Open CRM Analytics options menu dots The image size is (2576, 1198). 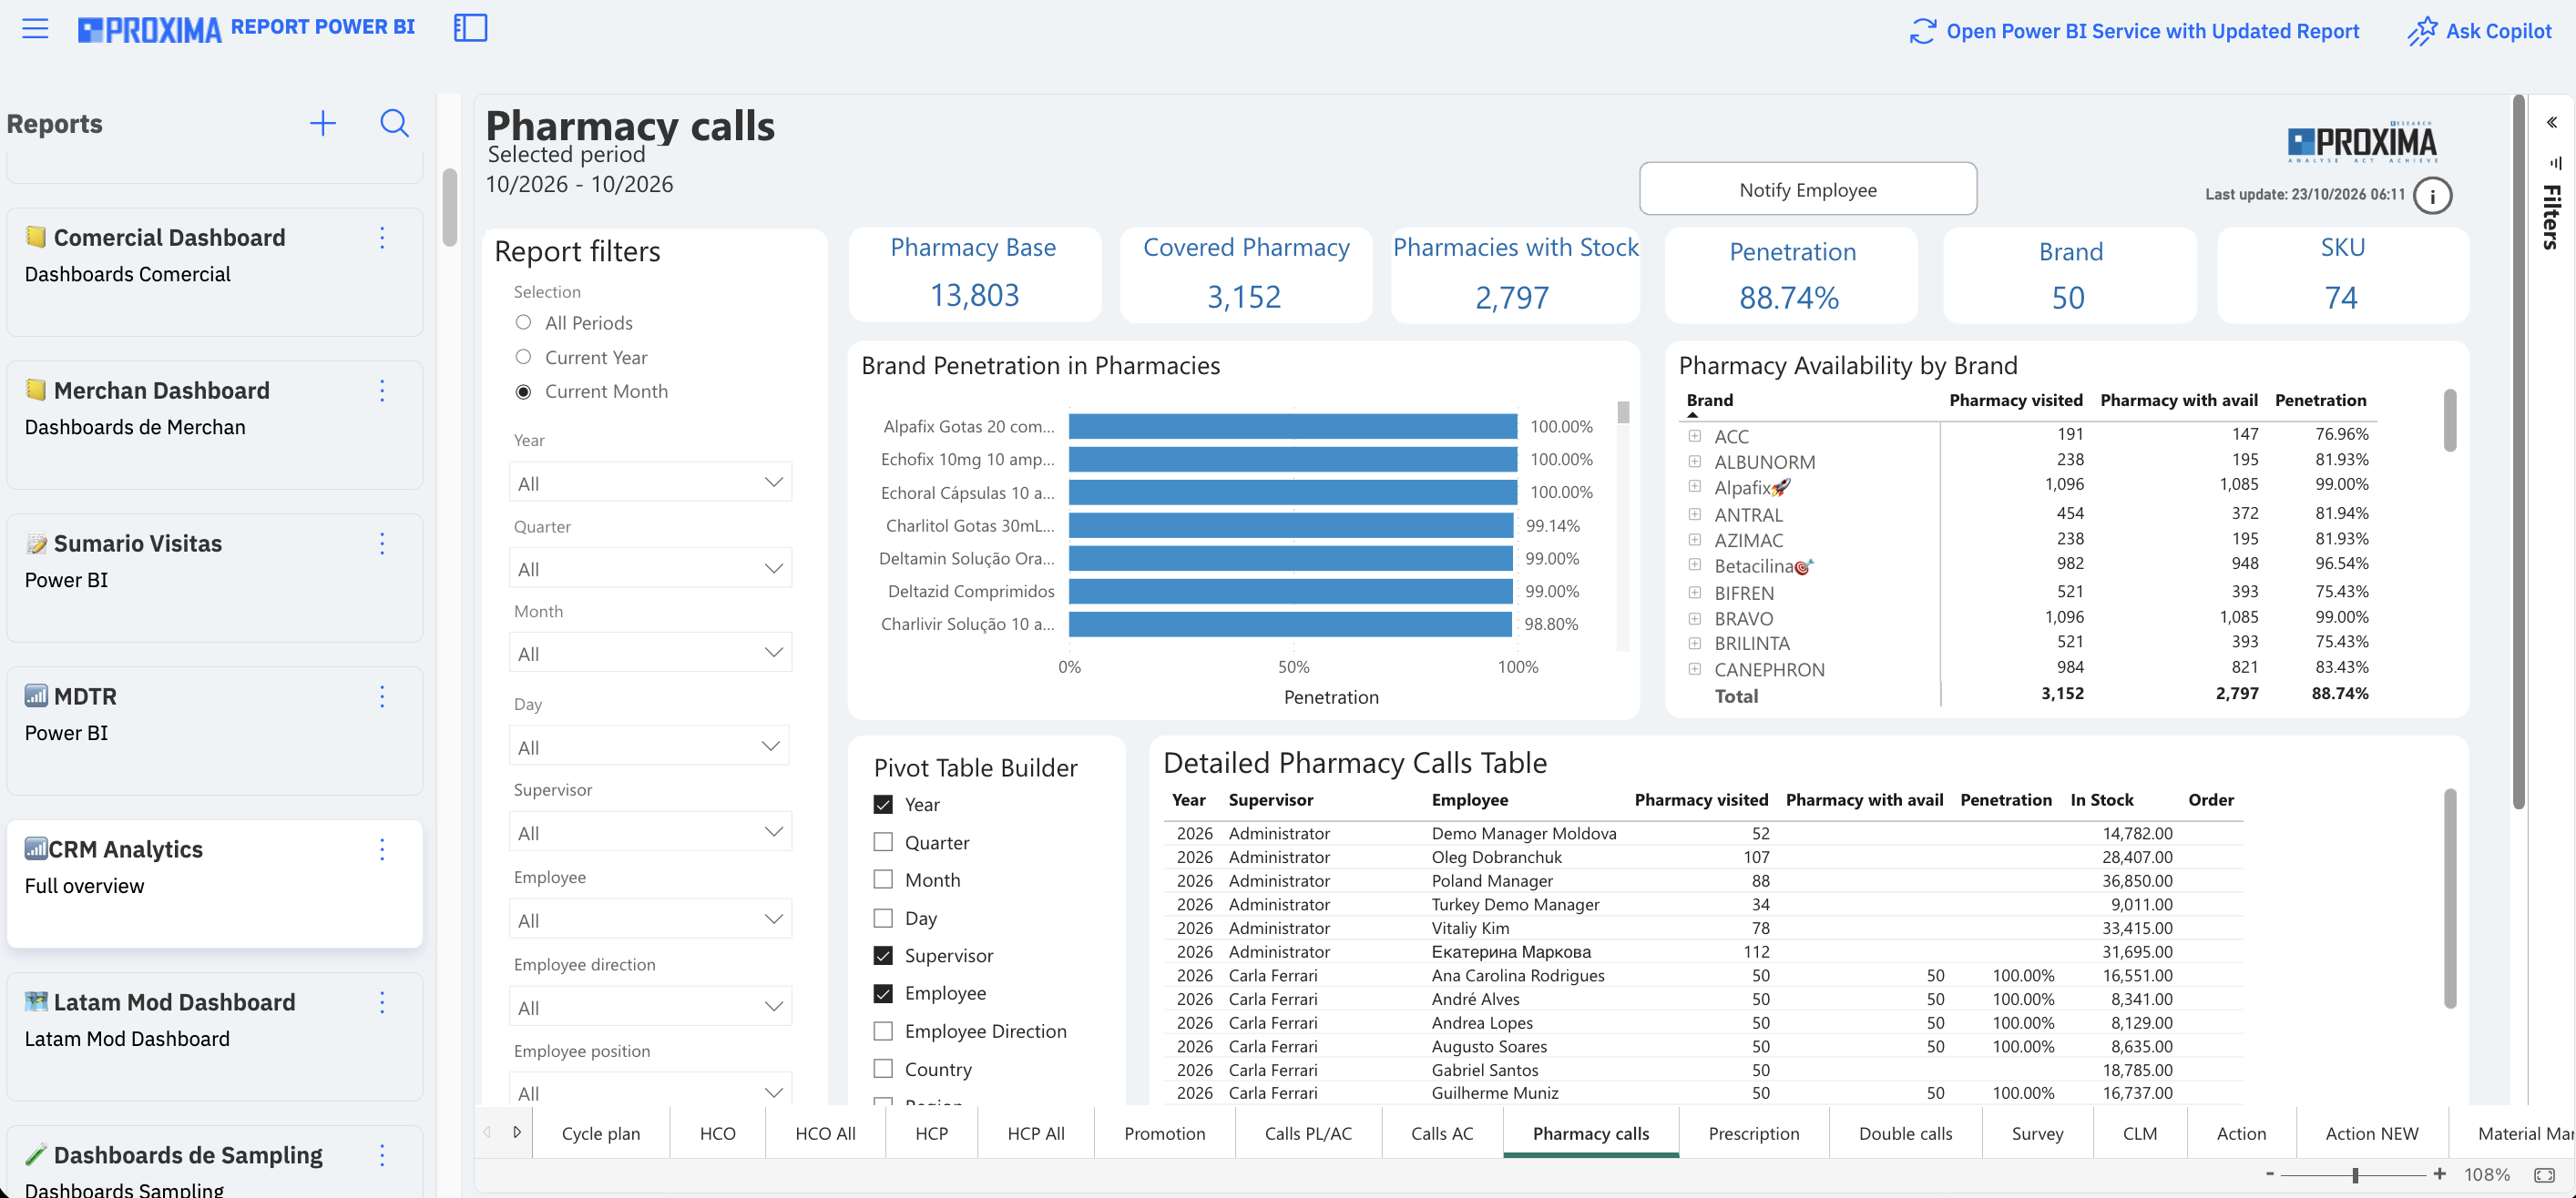pos(382,849)
